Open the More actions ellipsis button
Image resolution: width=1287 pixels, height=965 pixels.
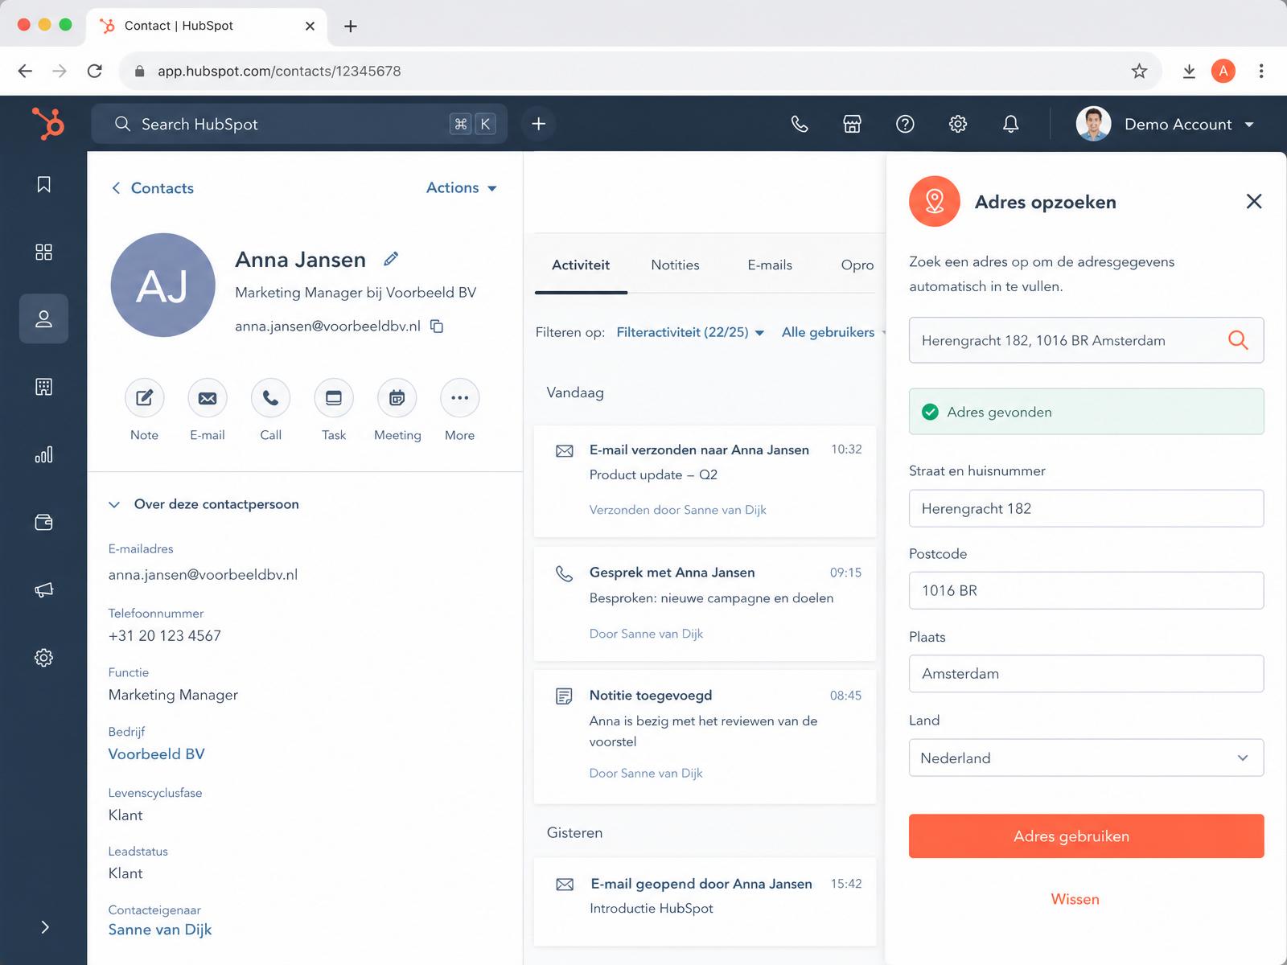(460, 398)
